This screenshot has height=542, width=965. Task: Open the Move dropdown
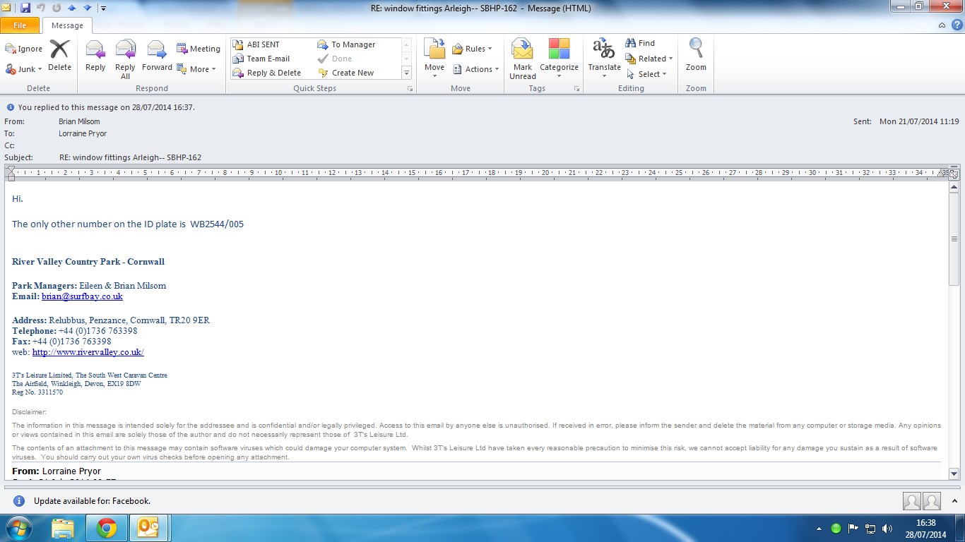coord(434,58)
